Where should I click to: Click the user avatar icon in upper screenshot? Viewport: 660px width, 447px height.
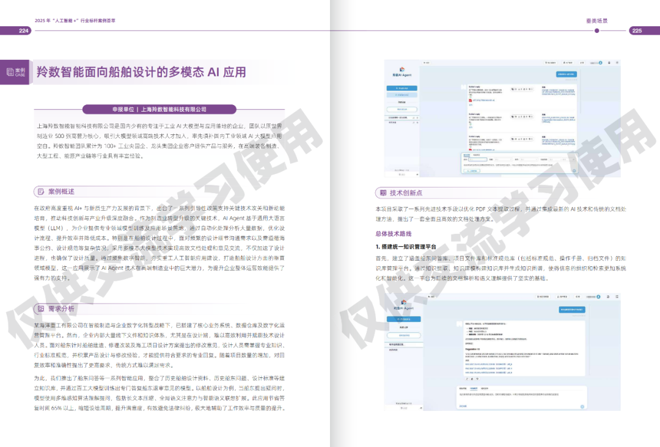click(x=600, y=63)
